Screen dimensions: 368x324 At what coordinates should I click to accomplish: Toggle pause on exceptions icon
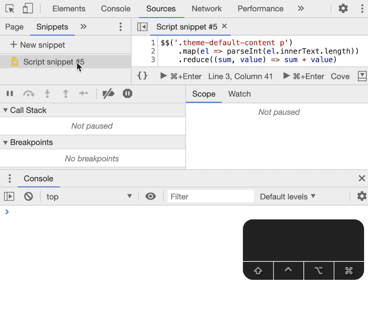127,93
